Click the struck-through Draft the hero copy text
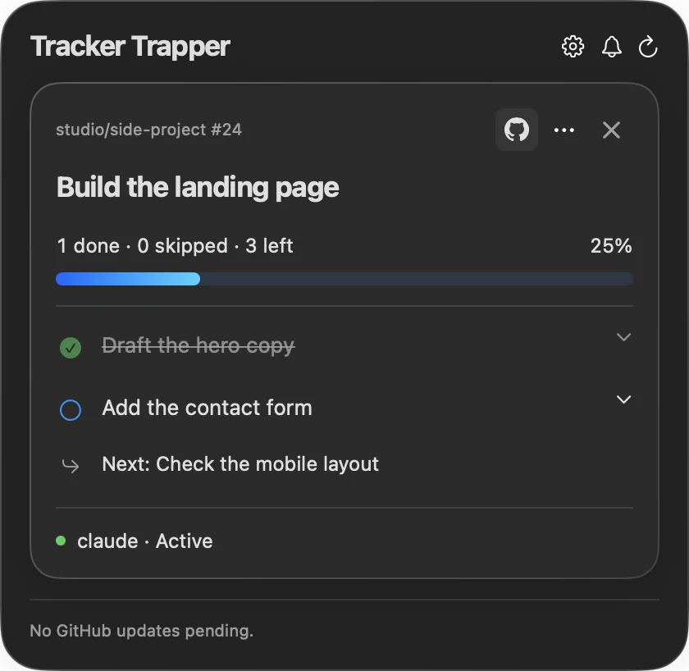This screenshot has width=689, height=671. pos(198,345)
